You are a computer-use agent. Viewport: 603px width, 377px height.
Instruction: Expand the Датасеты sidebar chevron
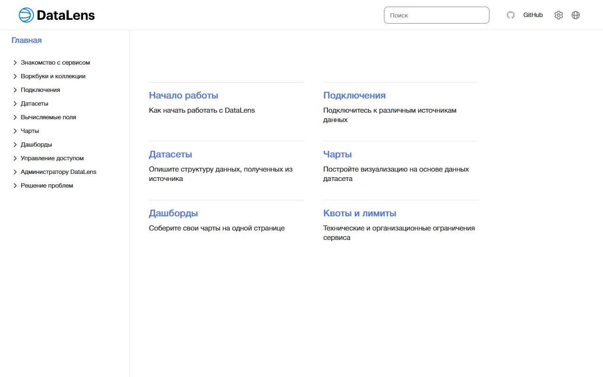point(15,104)
